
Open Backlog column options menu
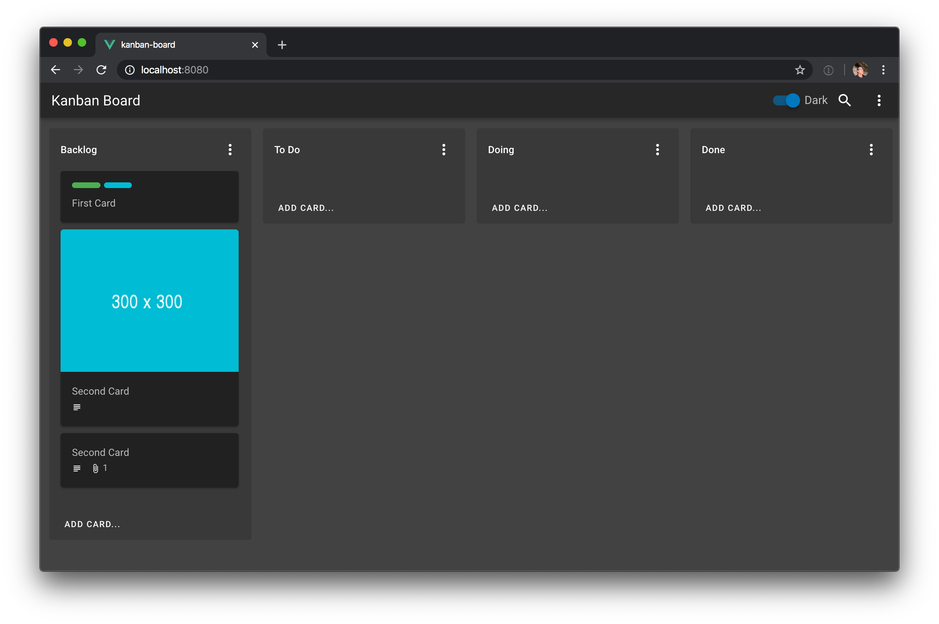pos(230,150)
